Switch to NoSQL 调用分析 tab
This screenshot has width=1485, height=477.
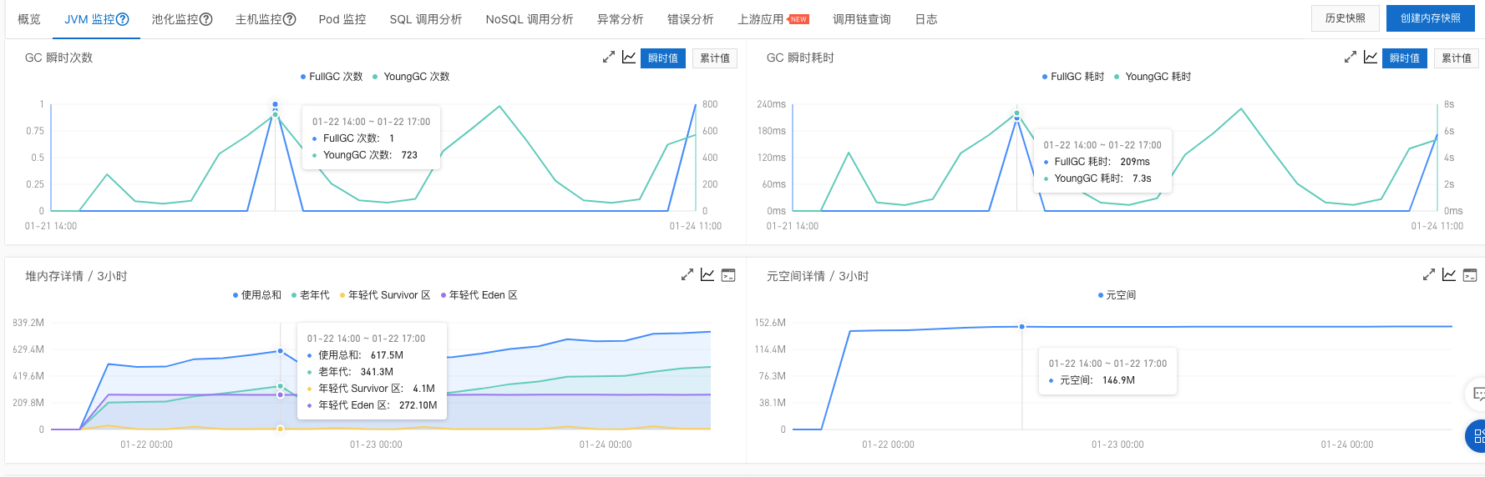tap(530, 19)
